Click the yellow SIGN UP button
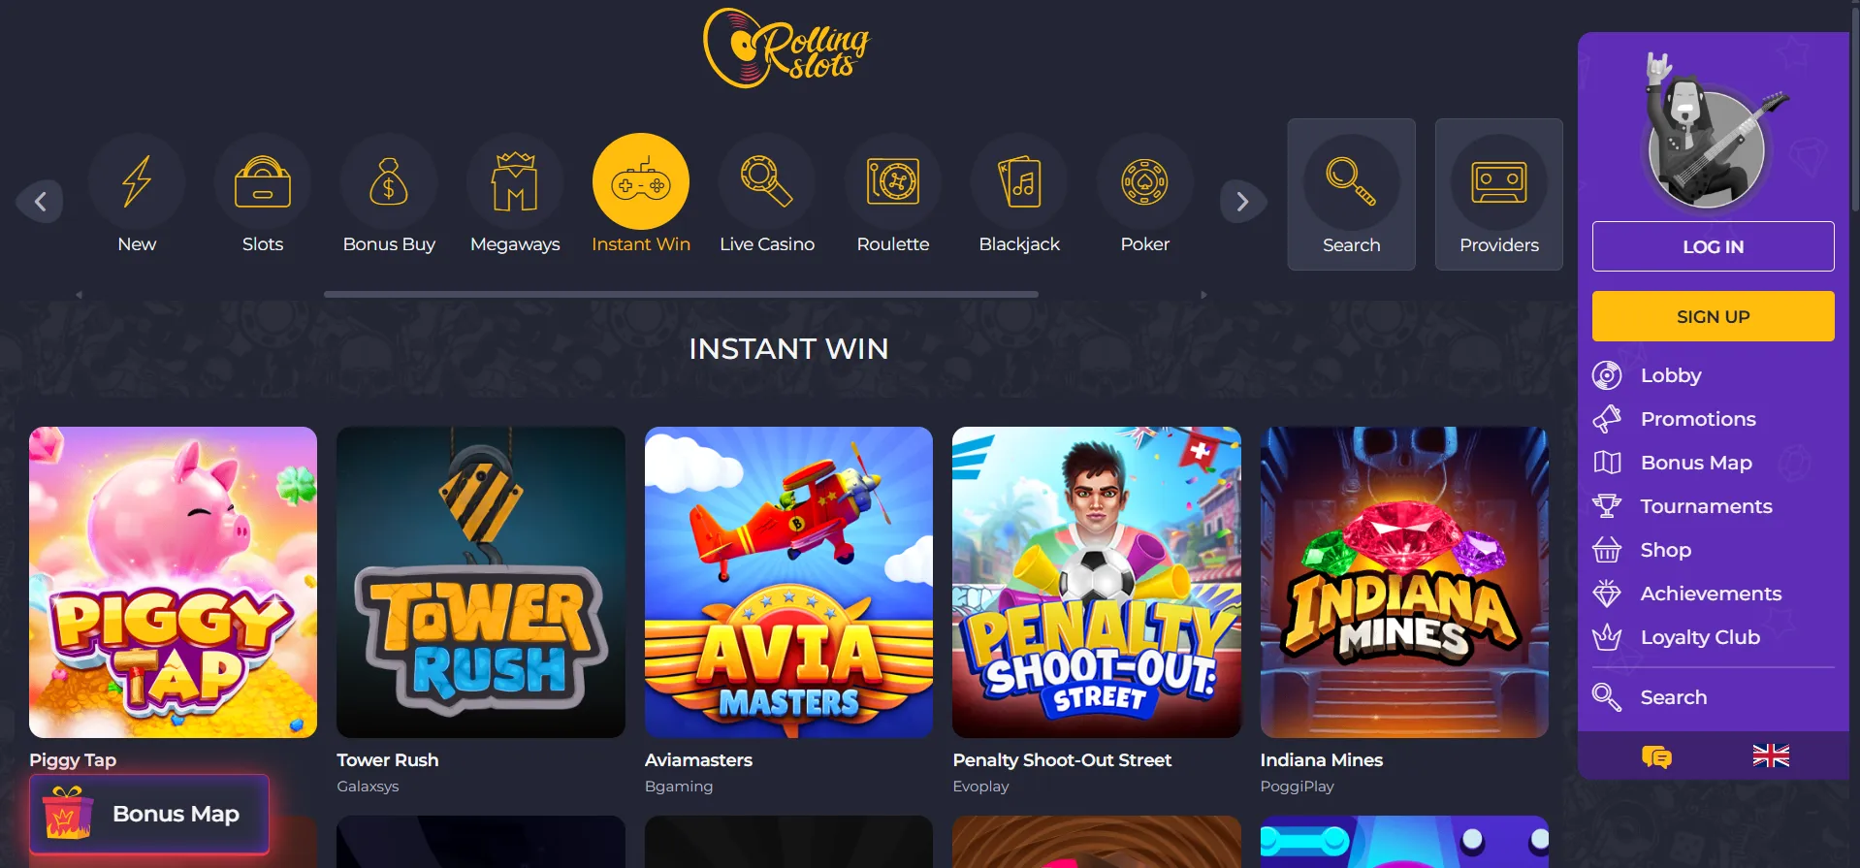Image resolution: width=1860 pixels, height=868 pixels. 1713,316
